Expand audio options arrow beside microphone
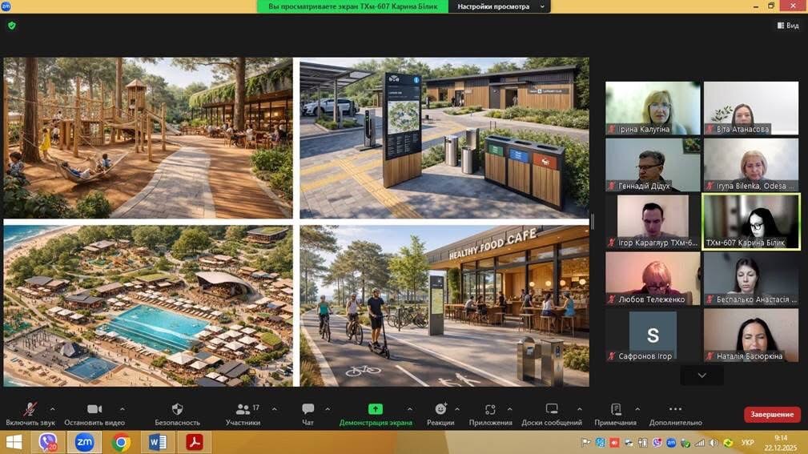This screenshot has height=454, width=808. click(53, 409)
